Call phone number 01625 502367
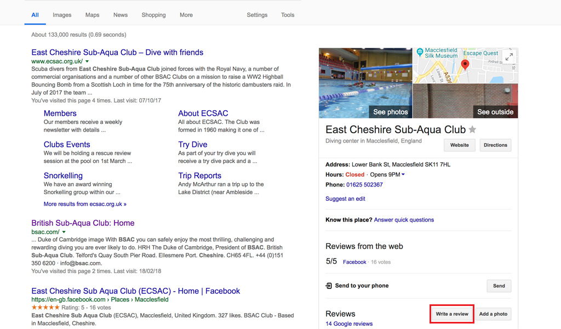The width and height of the screenshot is (561, 329). [364, 185]
